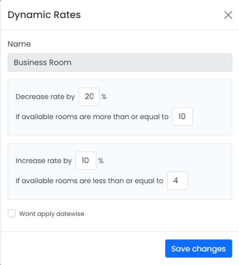Focus the increase rate percentage field
This screenshot has width=239, height=265.
click(86, 160)
